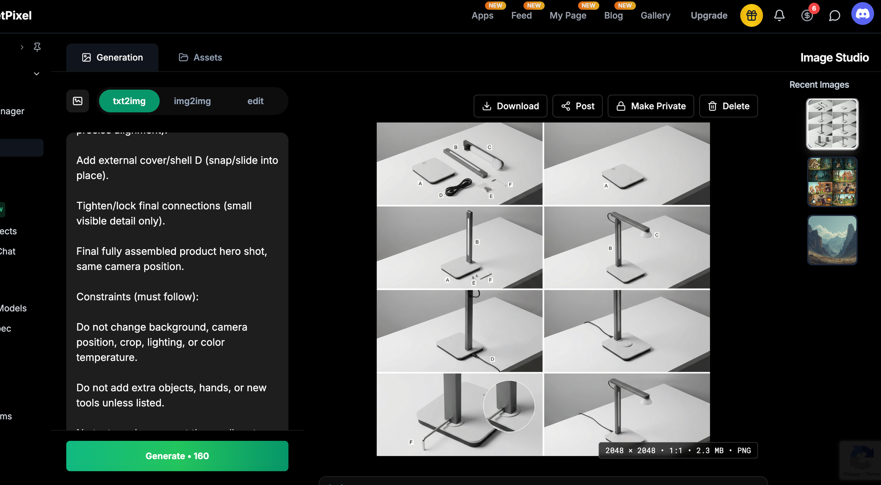The height and width of the screenshot is (485, 881).
Task: Open the Generation tab
Action: (x=112, y=57)
